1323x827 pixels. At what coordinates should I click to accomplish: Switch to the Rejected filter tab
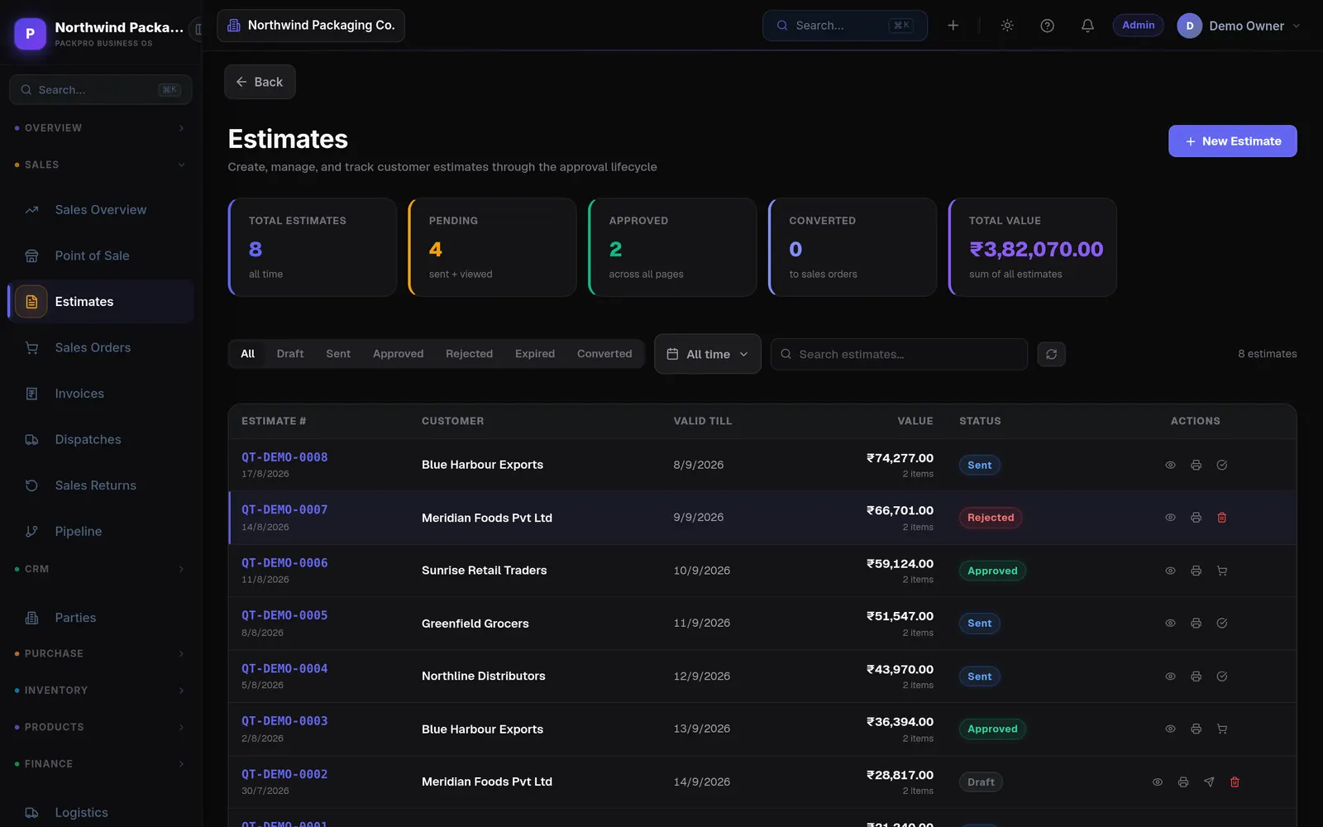(x=469, y=354)
